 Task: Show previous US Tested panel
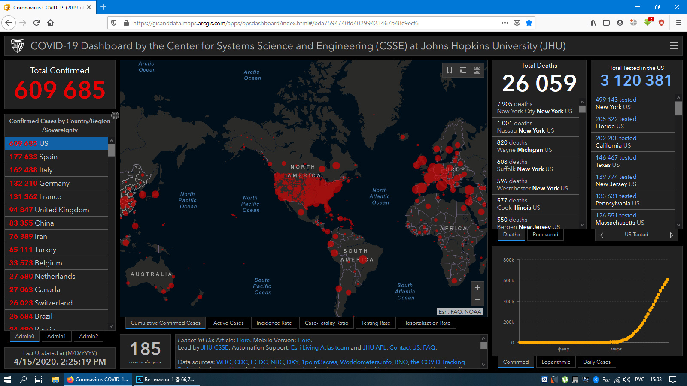click(x=602, y=235)
